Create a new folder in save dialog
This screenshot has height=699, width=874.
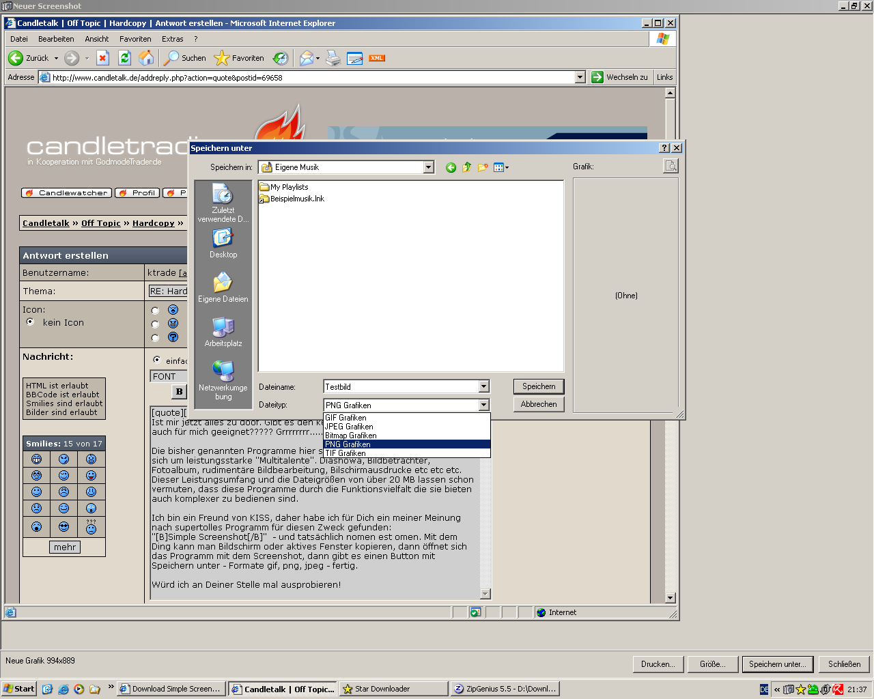483,167
